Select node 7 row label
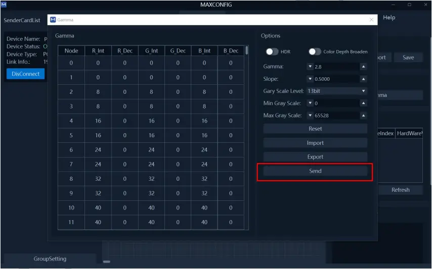This screenshot has width=432, height=269. pyautogui.click(x=71, y=165)
